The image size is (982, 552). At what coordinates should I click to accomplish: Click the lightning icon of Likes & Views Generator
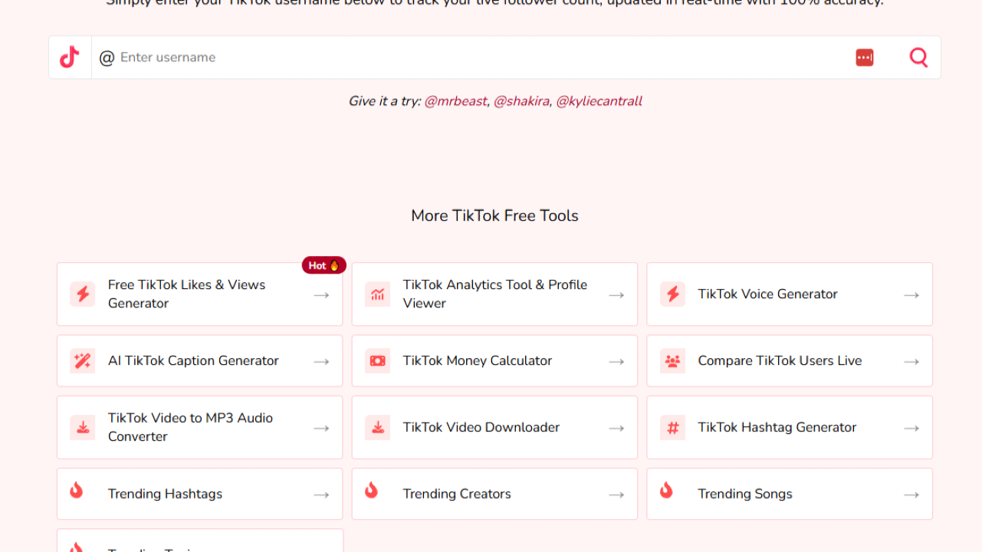click(x=82, y=294)
